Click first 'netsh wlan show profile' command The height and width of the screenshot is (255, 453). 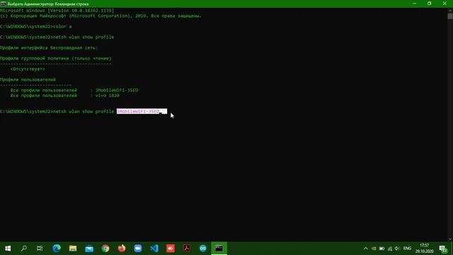coord(57,38)
